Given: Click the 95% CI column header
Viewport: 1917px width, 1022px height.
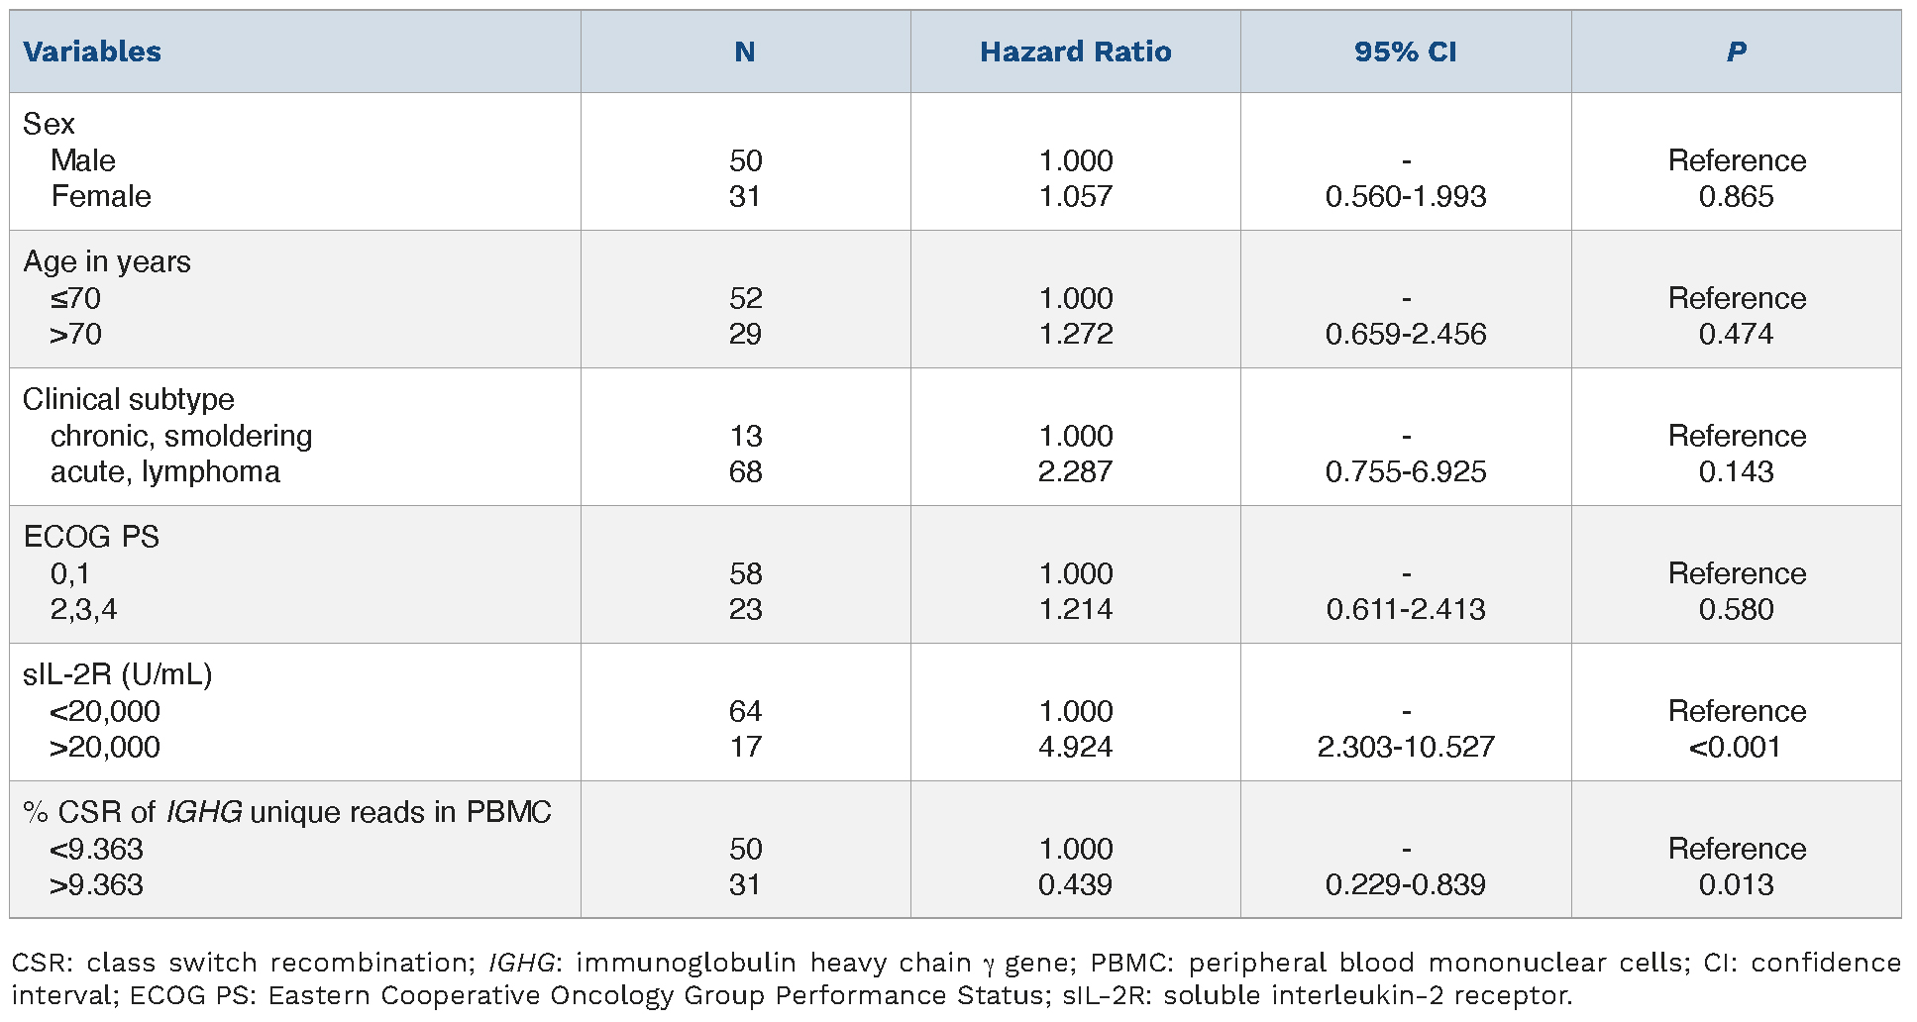Looking at the screenshot, I should pyautogui.click(x=1405, y=52).
